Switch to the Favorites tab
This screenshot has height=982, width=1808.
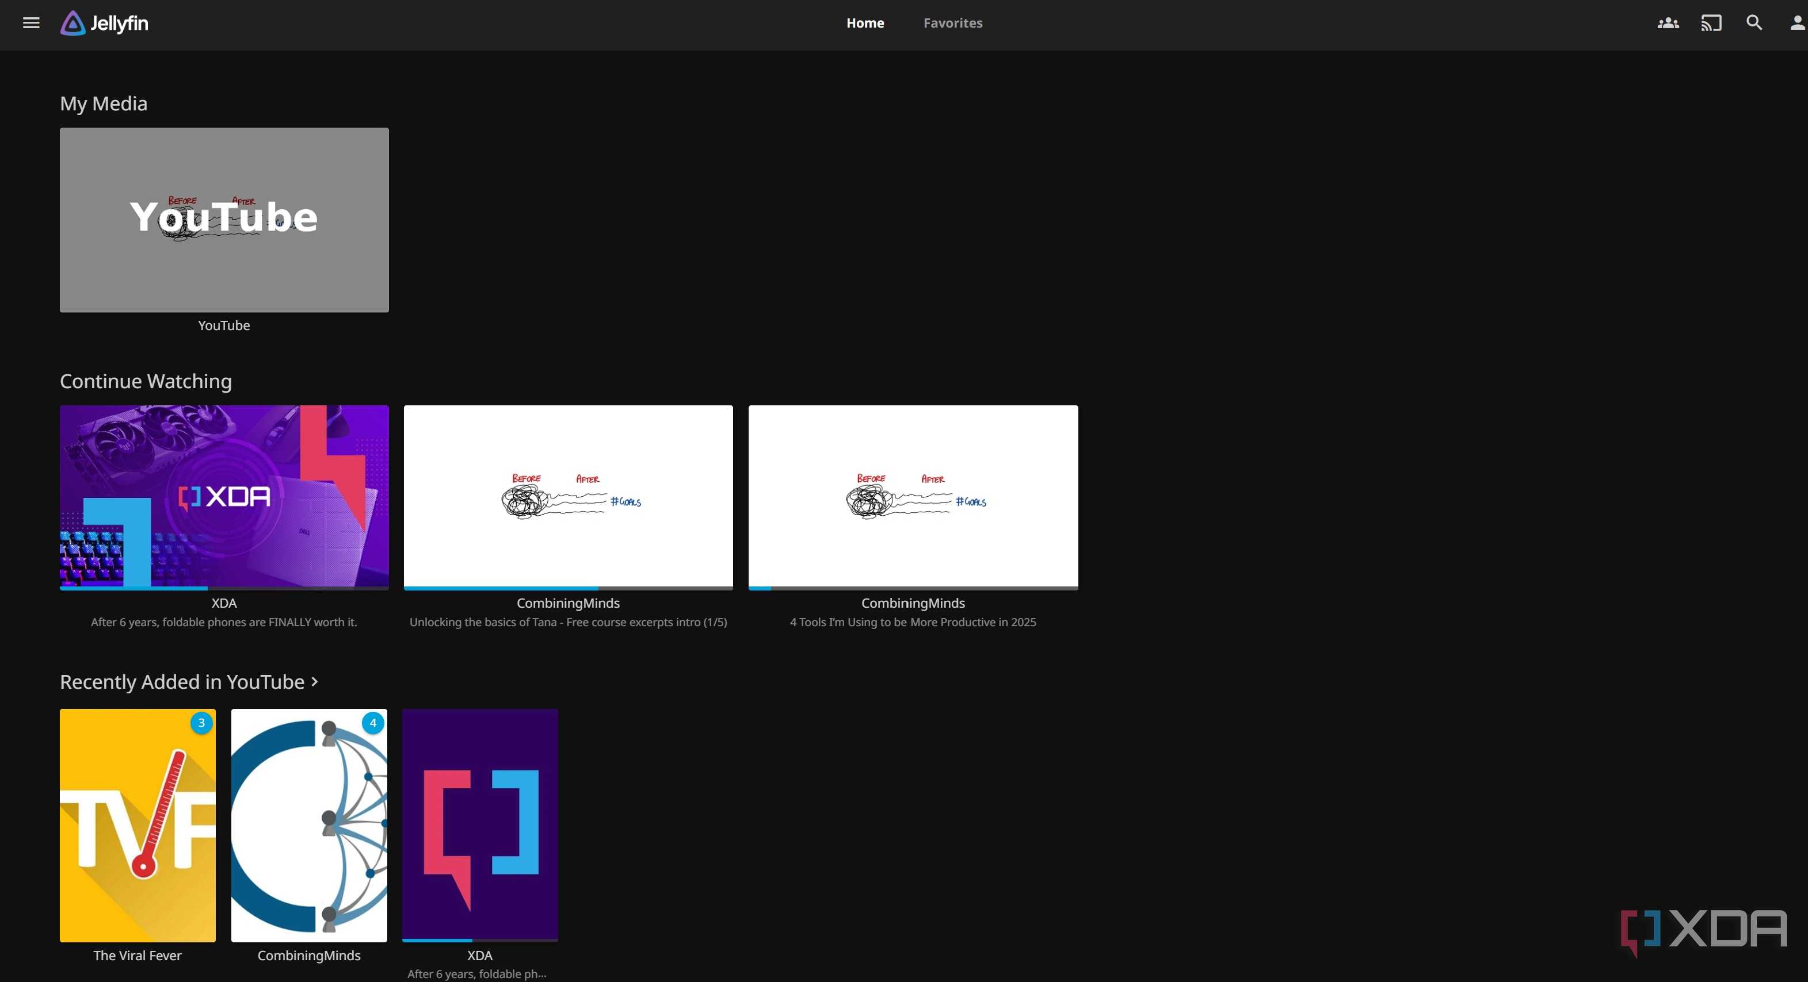[952, 22]
